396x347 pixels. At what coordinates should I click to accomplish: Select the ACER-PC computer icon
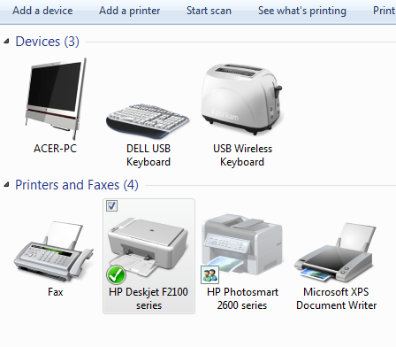coord(55,99)
